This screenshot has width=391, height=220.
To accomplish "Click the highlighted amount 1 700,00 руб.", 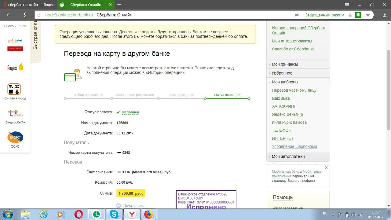I will 131,193.
